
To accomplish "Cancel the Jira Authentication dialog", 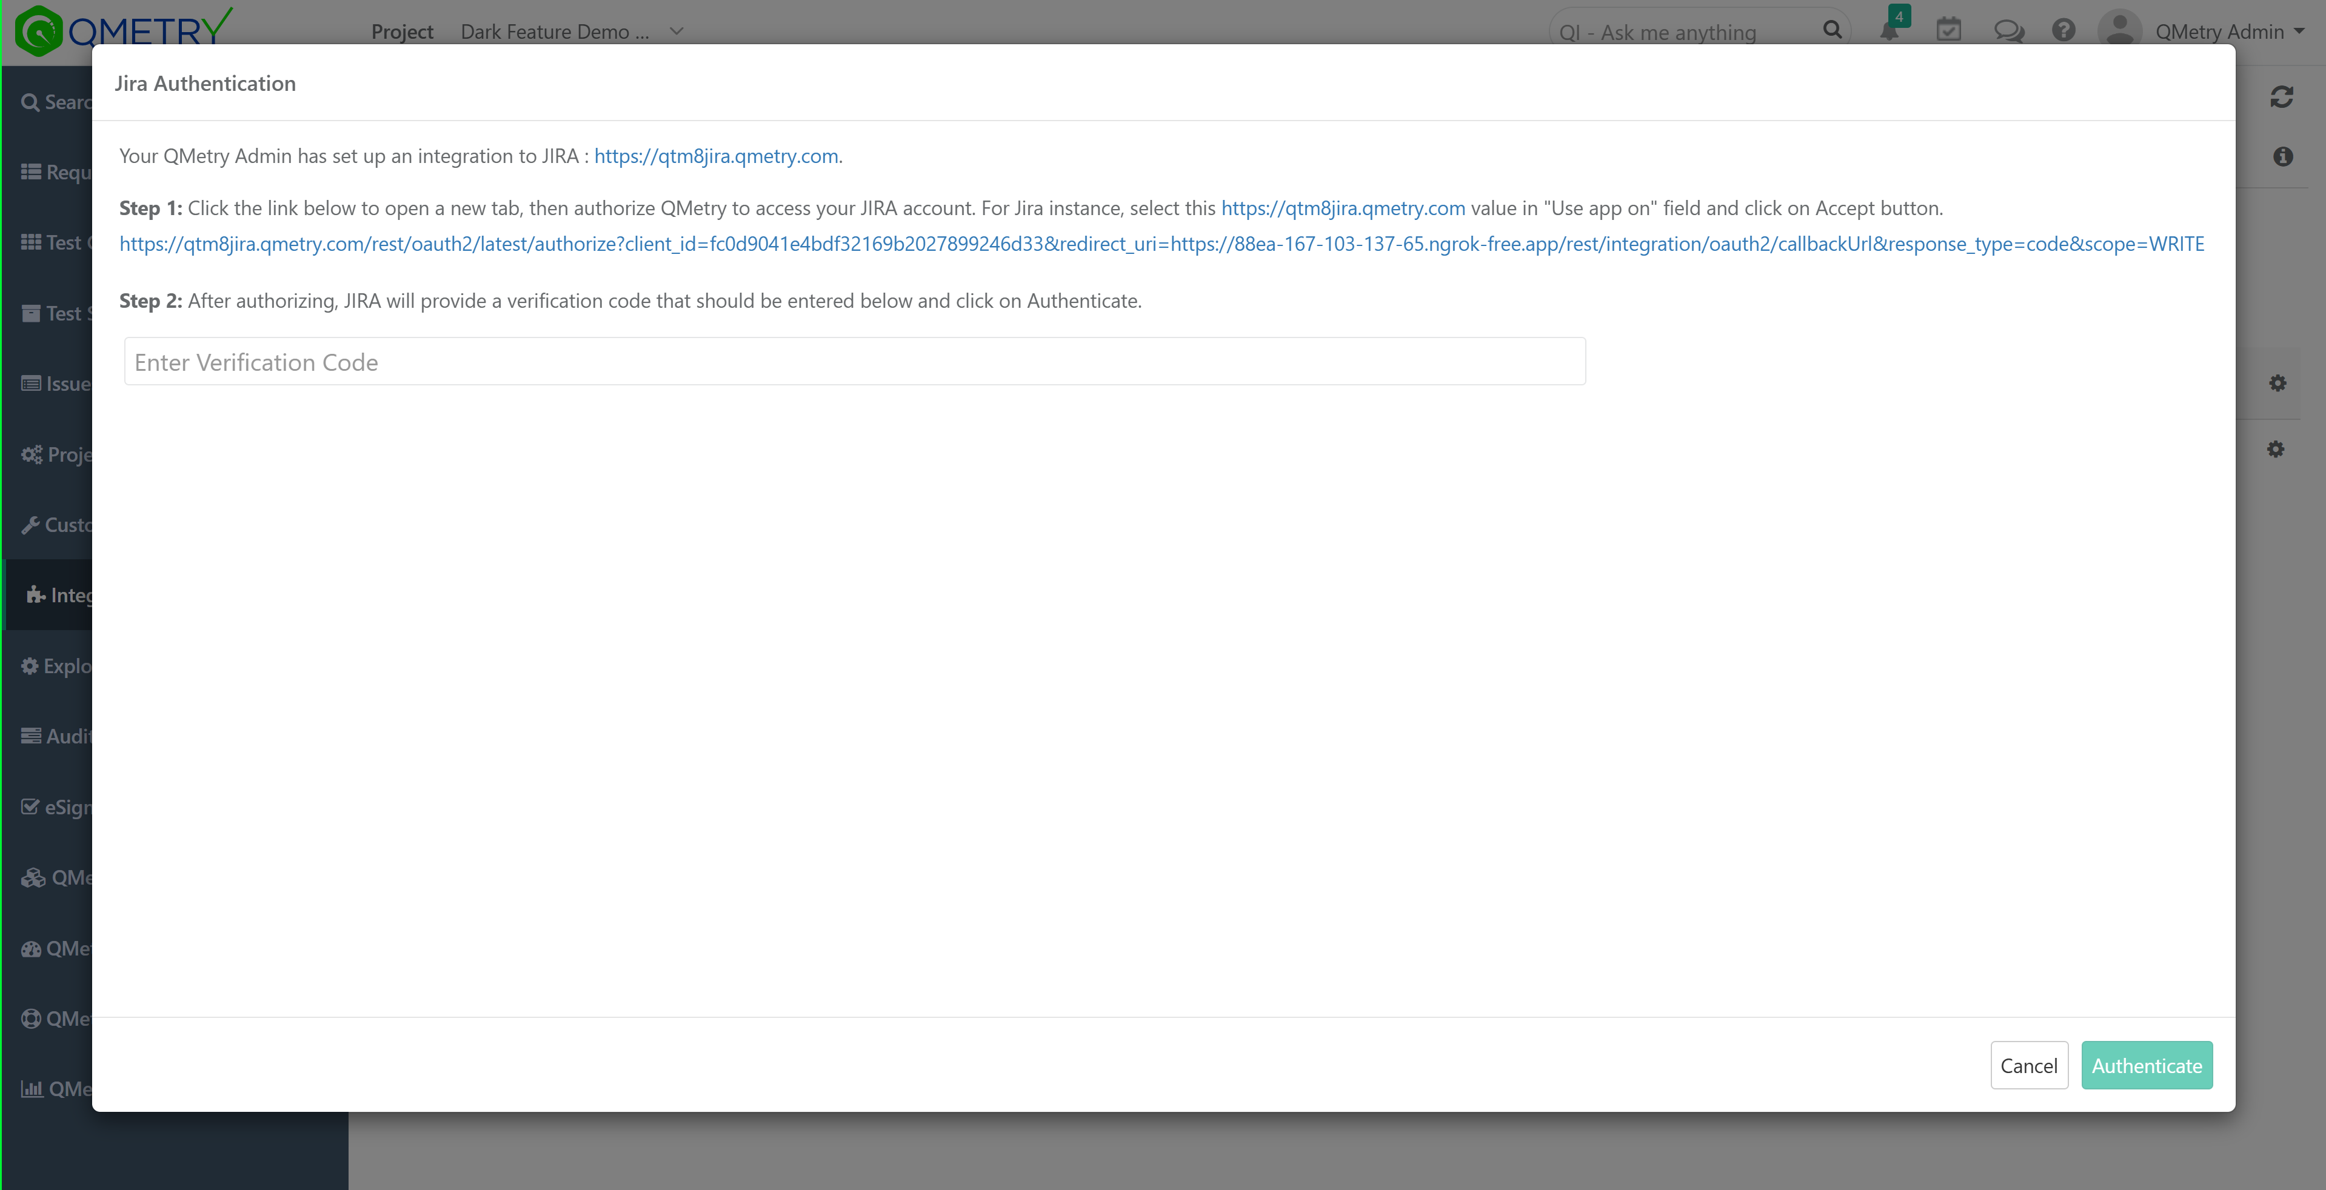I will [x=2029, y=1066].
